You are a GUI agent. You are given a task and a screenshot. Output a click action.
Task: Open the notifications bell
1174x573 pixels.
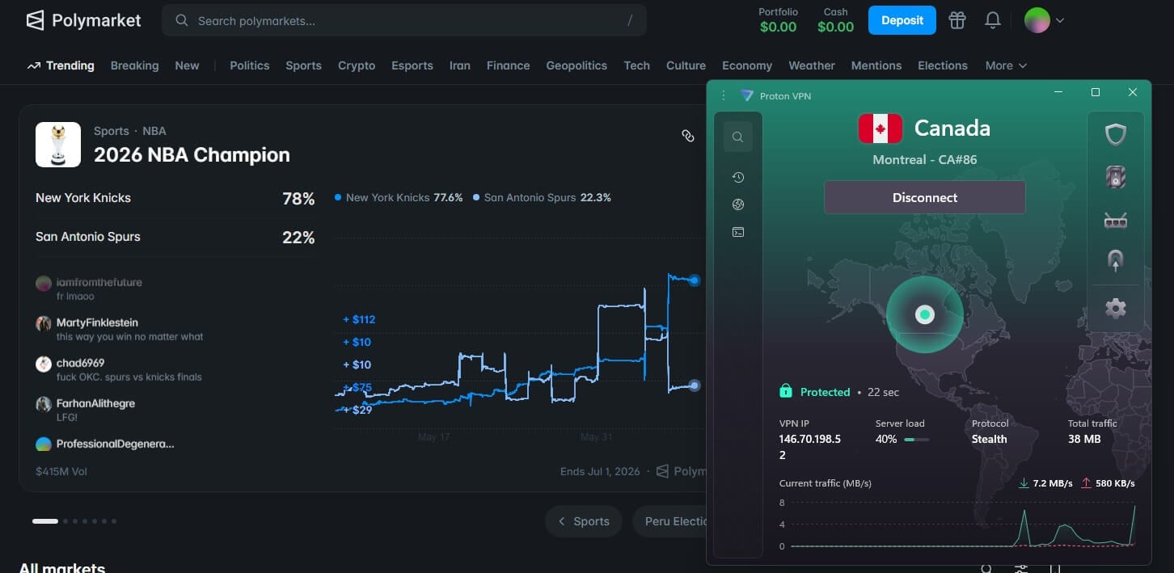coord(993,20)
